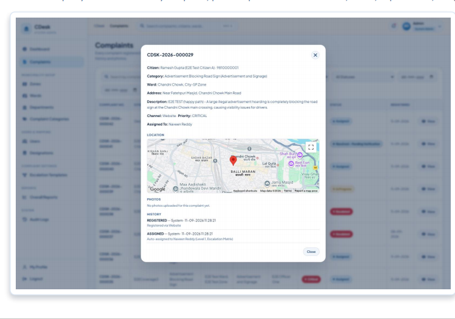455x319 pixels.
Task: Click the Priority CRITICAL value
Action: click(x=200, y=116)
